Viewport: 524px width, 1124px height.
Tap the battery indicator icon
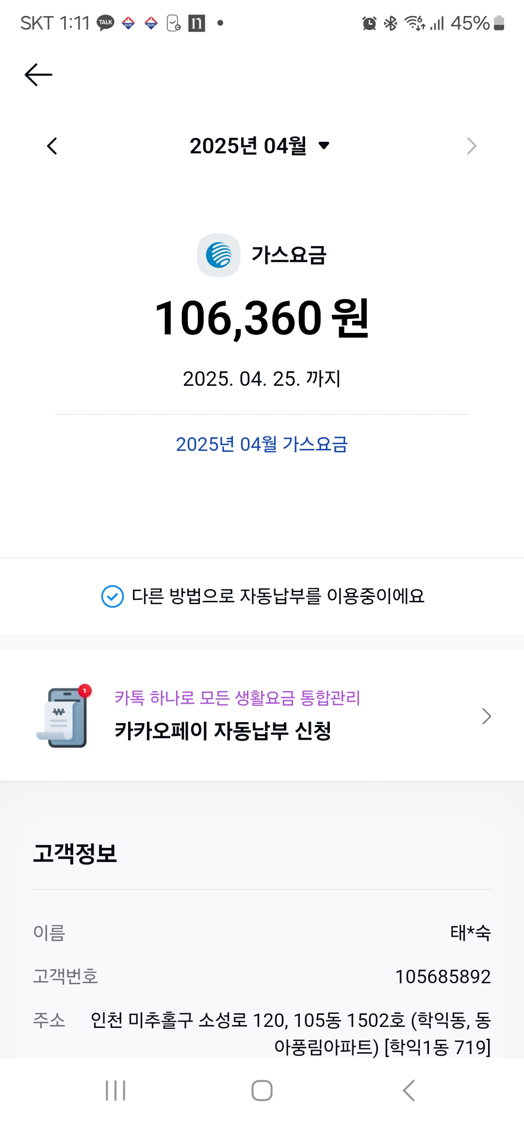499,23
